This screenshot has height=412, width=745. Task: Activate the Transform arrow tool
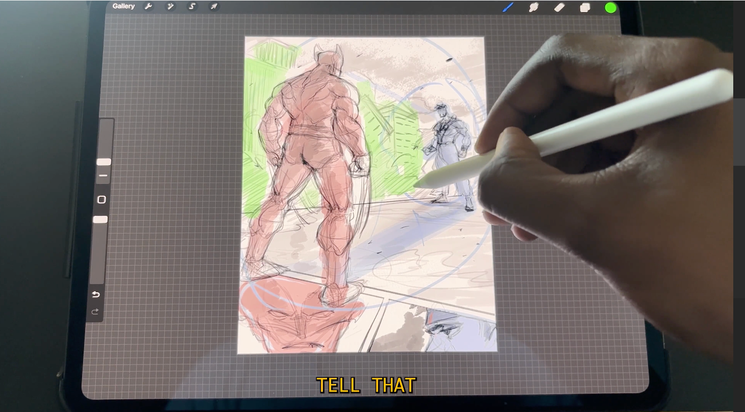pyautogui.click(x=214, y=7)
